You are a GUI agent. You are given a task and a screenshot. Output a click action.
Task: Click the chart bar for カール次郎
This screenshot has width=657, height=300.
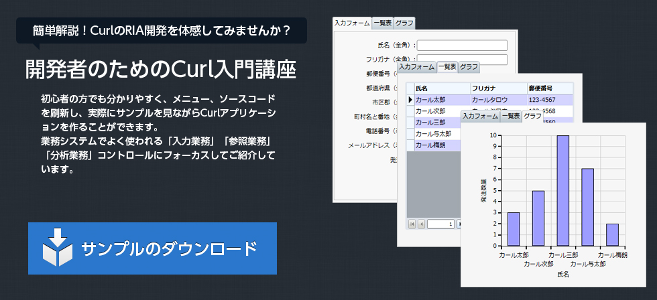538,218
